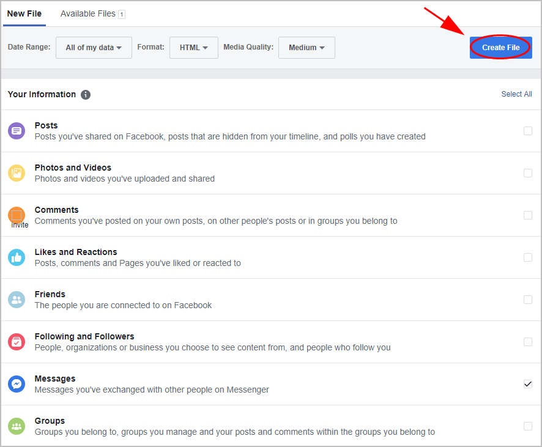Check the Likes and Reactions checkbox
This screenshot has height=447, width=542.
pos(527,257)
